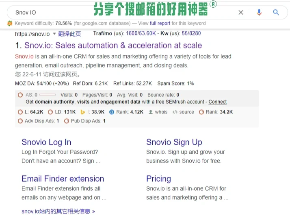Open the Snovio Sign Up sitelink

tap(174, 142)
